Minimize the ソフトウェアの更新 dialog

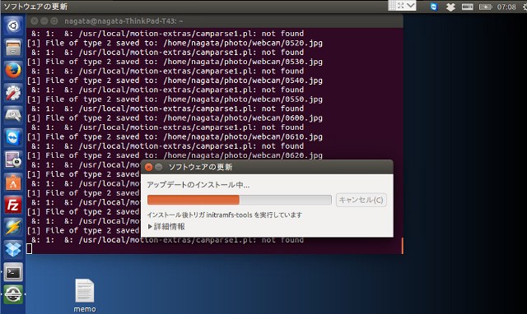159,167
